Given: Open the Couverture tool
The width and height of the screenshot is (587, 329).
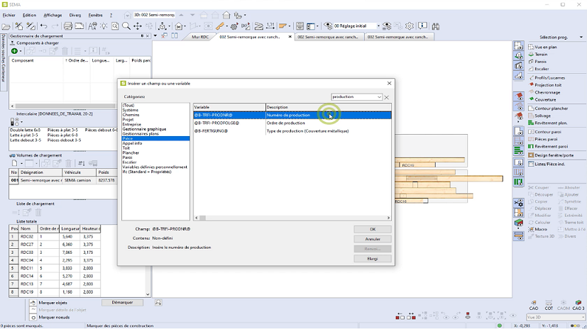Looking at the screenshot, I should point(545,100).
